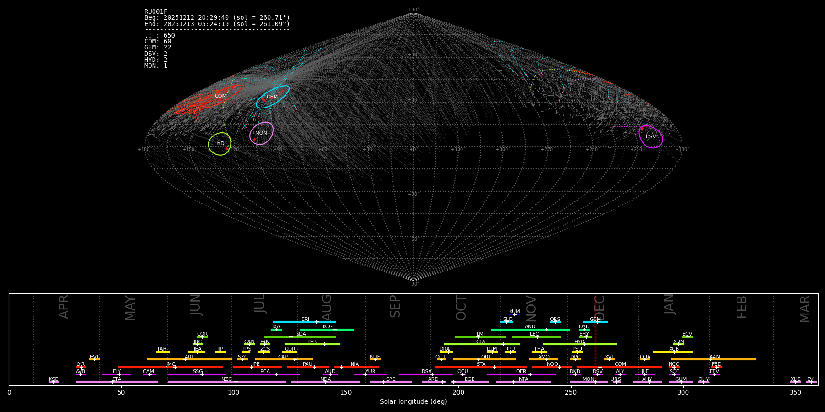Click the XCB shower label on the timeline
Screen dimensions: 825x412
tap(674, 349)
